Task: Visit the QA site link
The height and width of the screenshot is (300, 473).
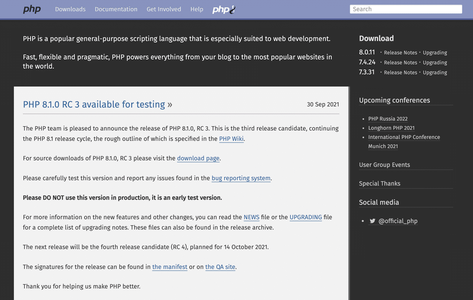Action: [x=220, y=267]
